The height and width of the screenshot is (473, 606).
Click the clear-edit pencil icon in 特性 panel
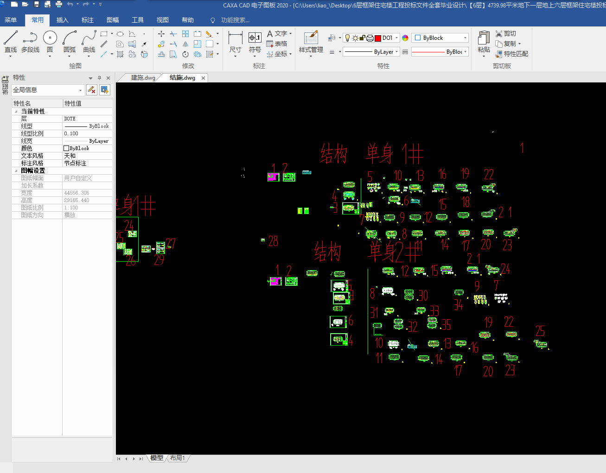click(92, 90)
